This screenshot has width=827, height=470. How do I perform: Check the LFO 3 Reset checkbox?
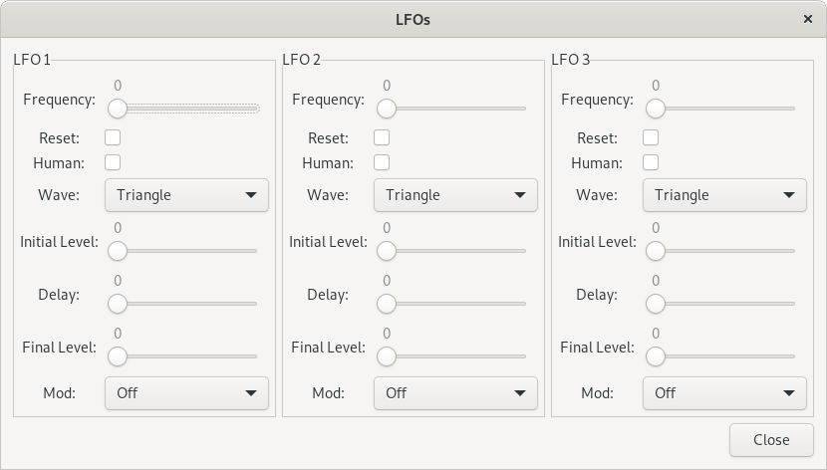click(x=651, y=137)
